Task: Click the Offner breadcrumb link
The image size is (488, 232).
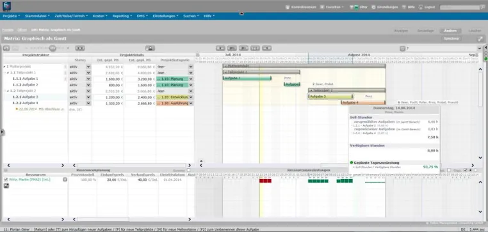Action: click(22, 30)
